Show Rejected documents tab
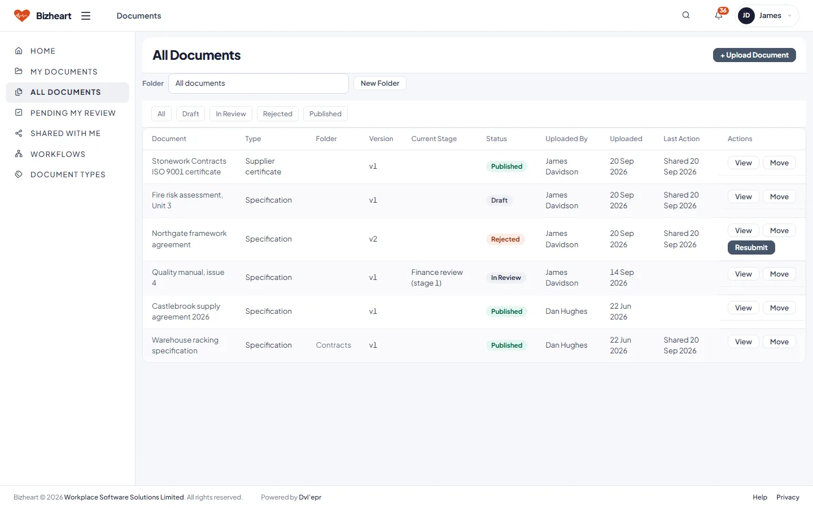813x508 pixels. [x=278, y=114]
